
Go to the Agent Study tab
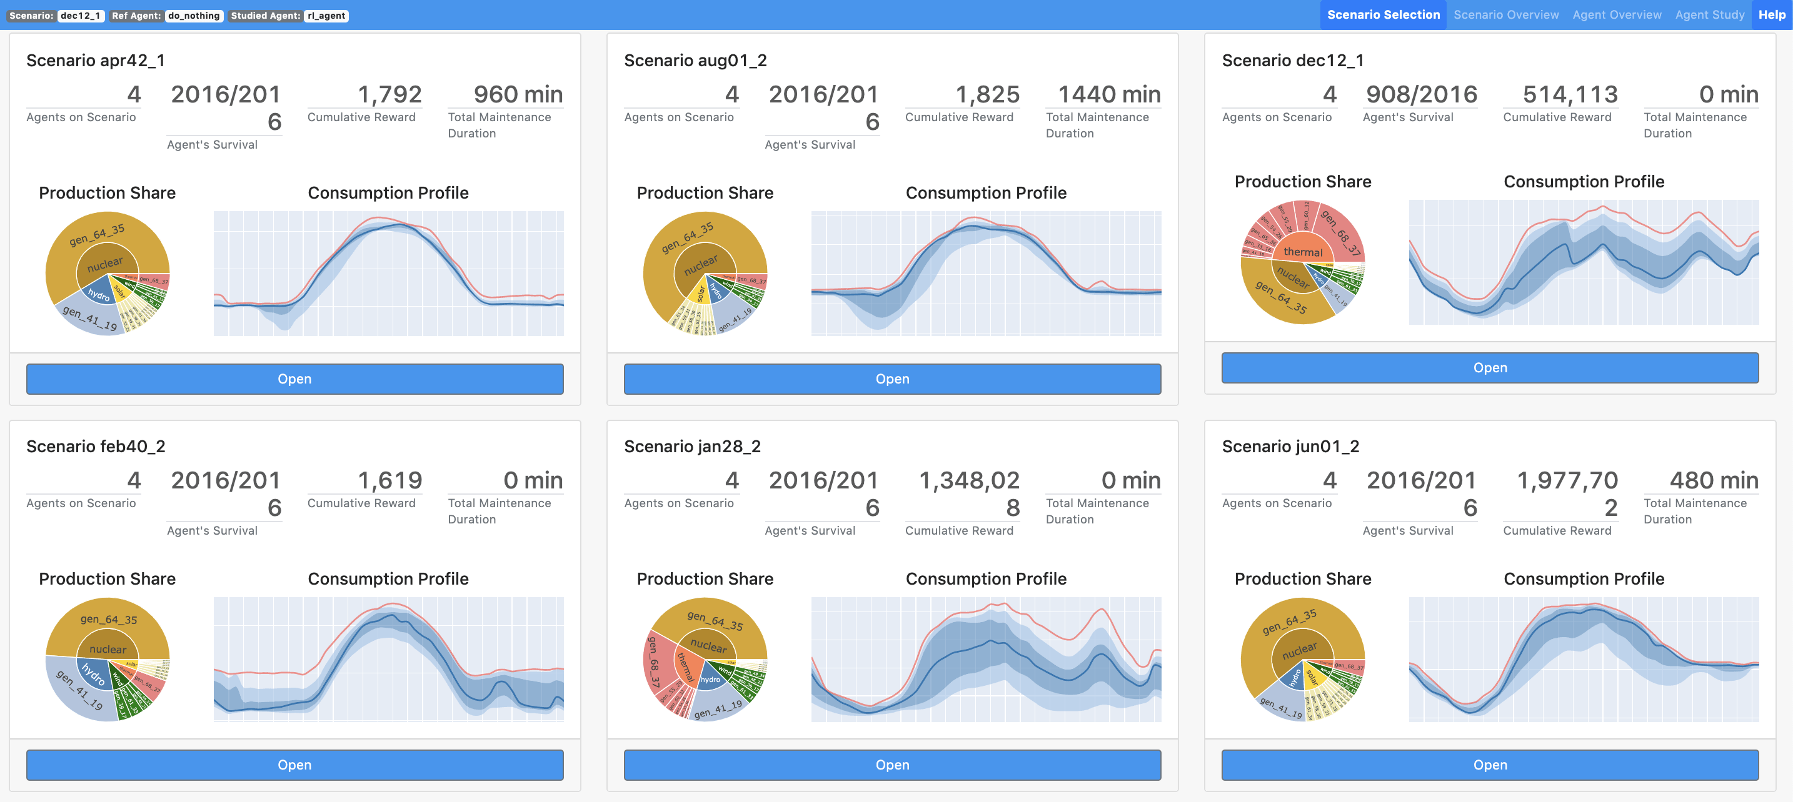click(1709, 14)
